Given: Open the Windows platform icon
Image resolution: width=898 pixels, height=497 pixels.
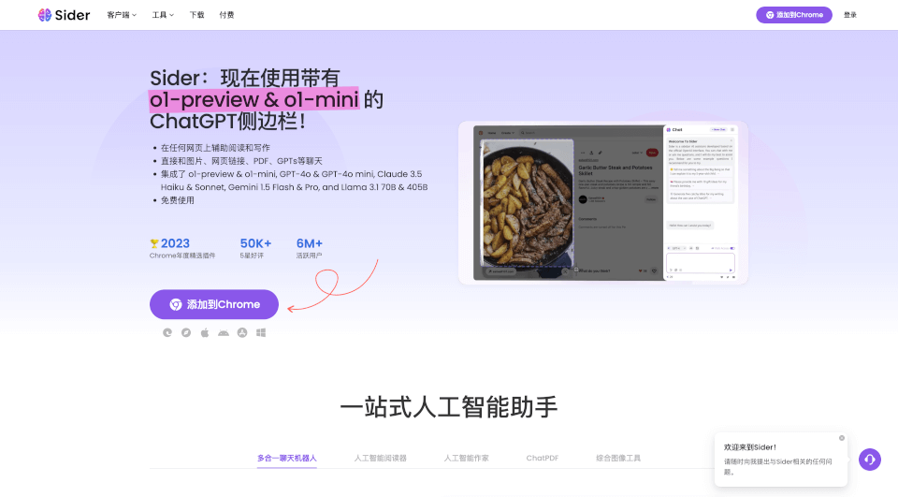Looking at the screenshot, I should pos(261,332).
